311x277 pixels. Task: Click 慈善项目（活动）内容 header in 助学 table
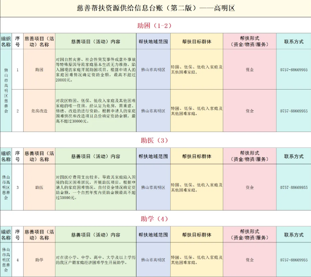[96, 235]
